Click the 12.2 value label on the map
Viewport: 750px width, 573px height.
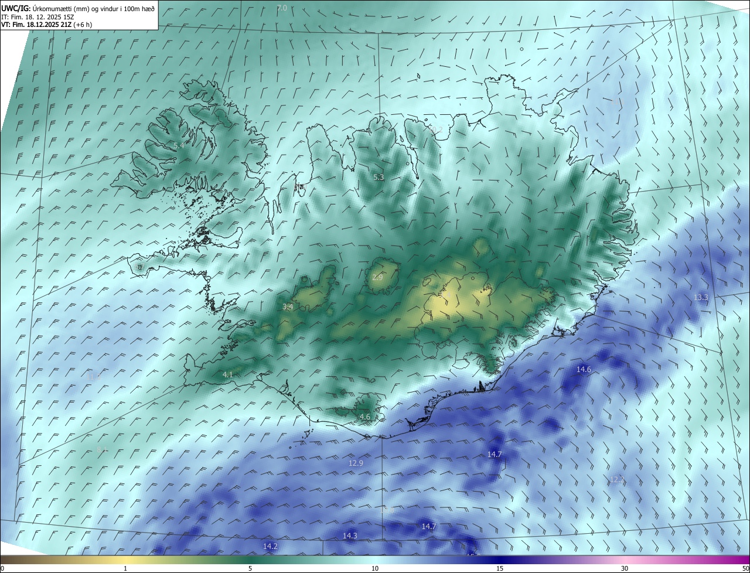pyautogui.click(x=617, y=479)
